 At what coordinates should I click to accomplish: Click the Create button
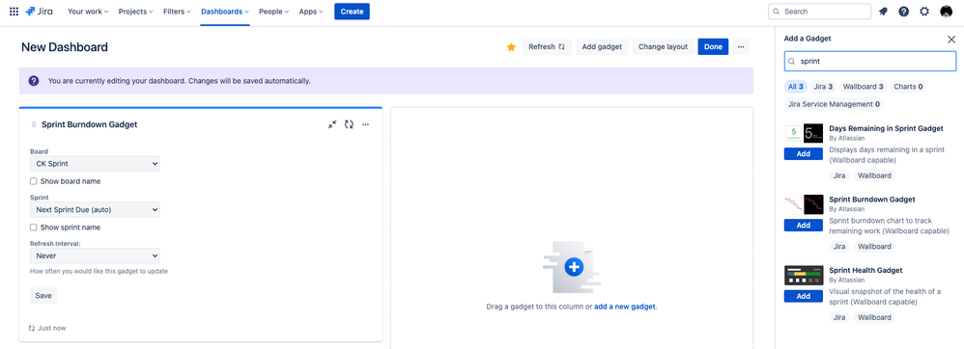(352, 12)
